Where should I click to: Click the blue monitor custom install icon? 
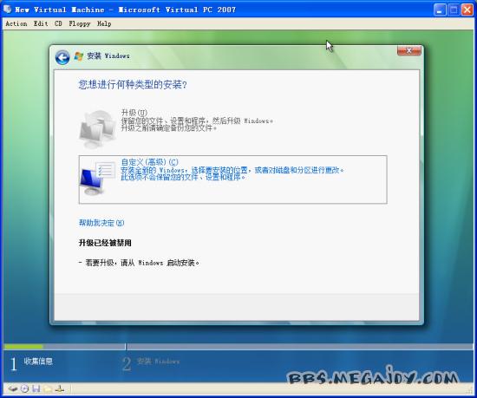click(x=97, y=179)
